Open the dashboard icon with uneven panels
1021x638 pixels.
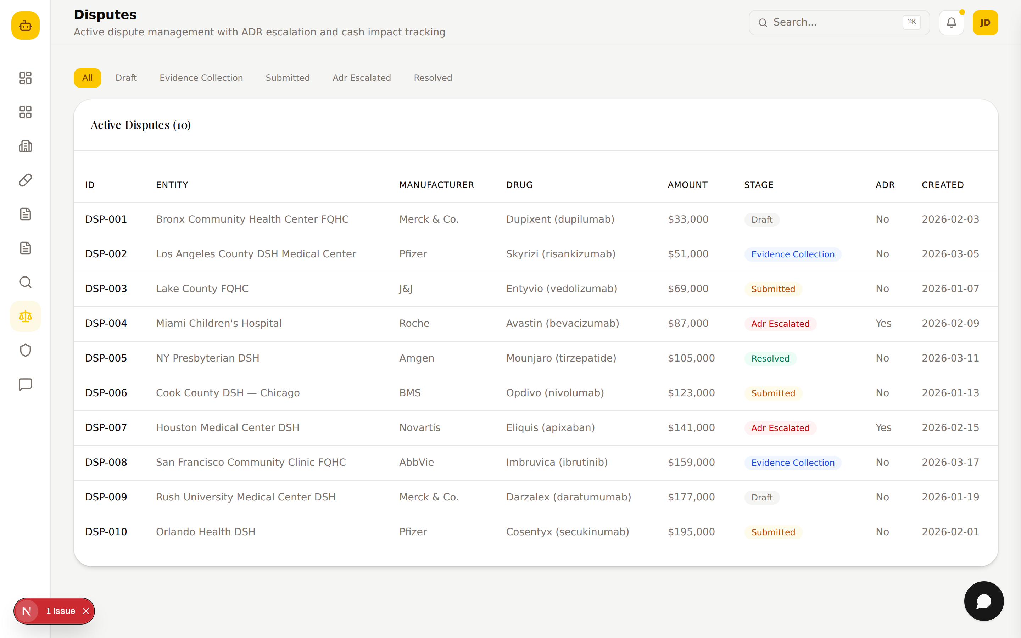pyautogui.click(x=25, y=78)
